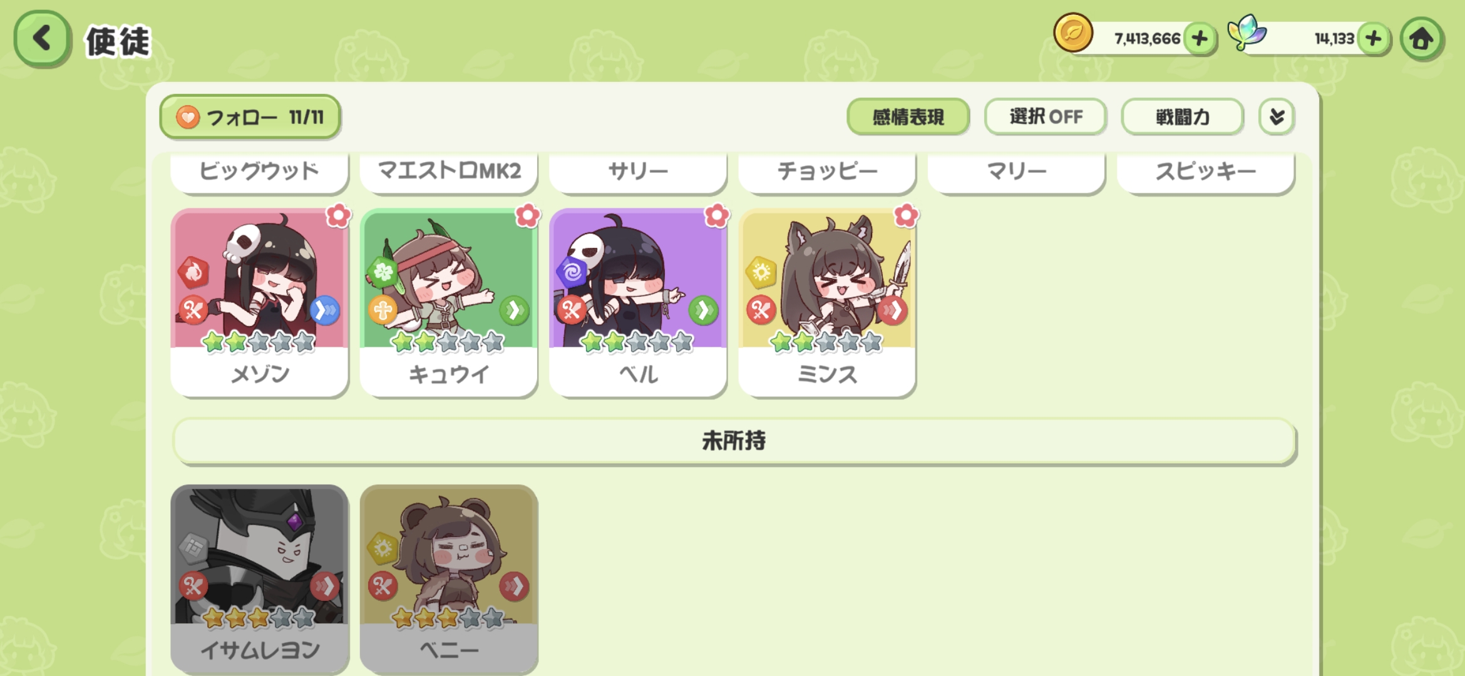The height and width of the screenshot is (676, 1465).
Task: Select the ベニー unowned character
Action: pos(449,579)
